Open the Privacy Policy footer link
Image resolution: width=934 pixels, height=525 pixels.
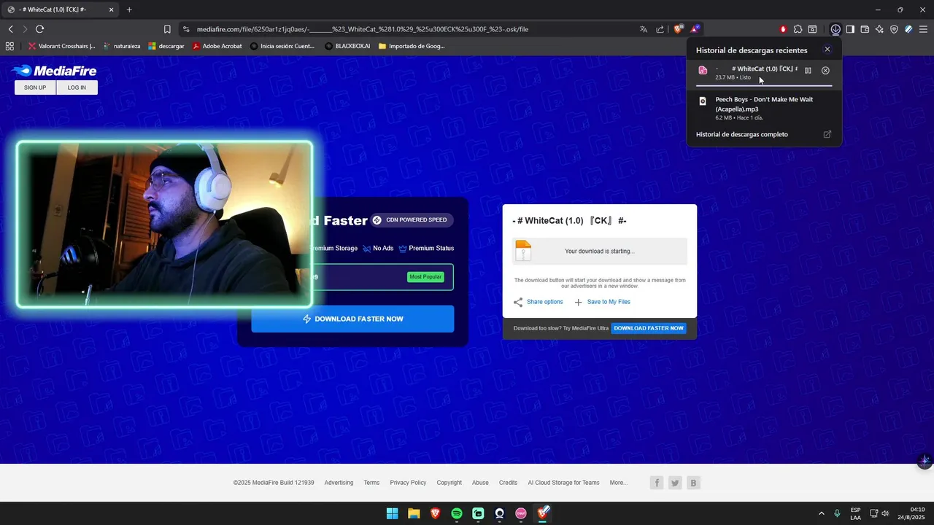(x=408, y=483)
